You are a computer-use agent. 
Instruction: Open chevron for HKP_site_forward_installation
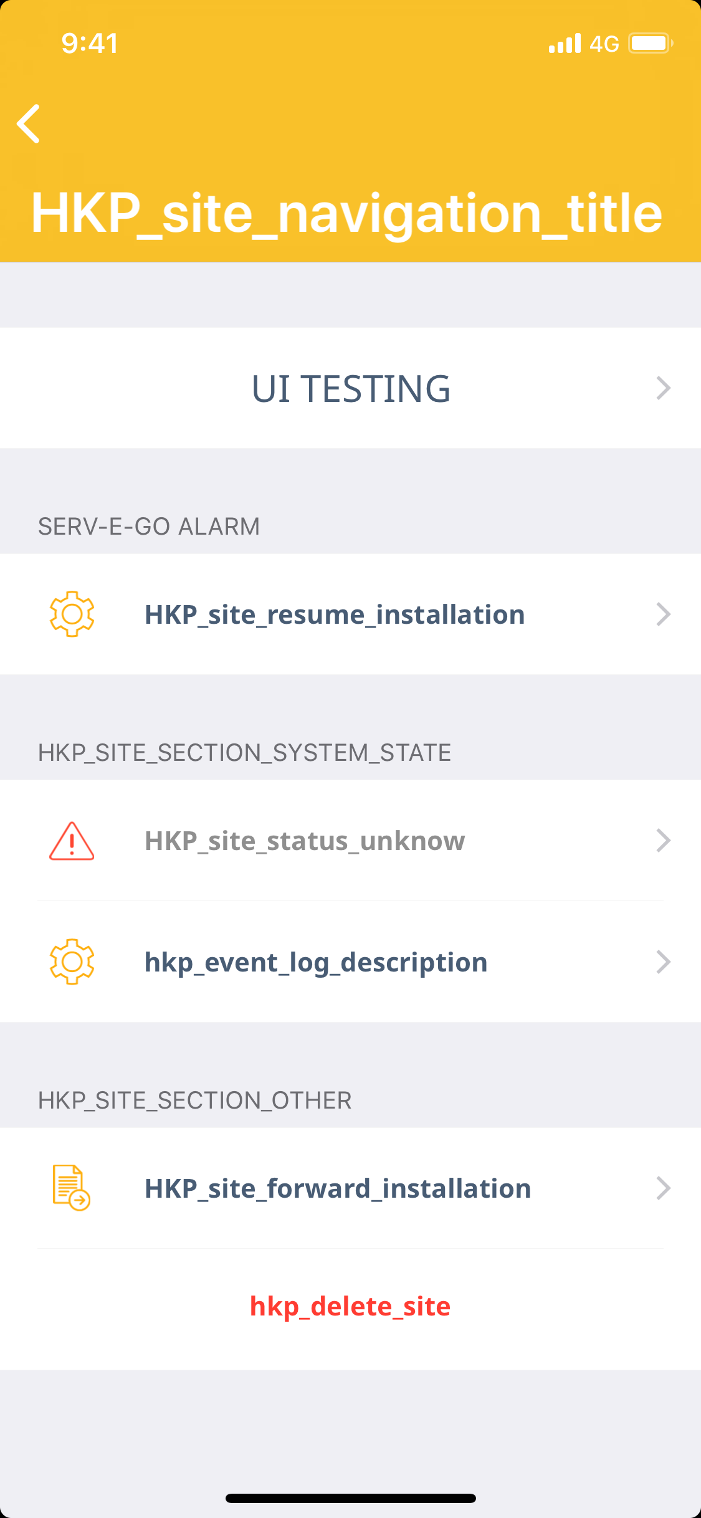click(x=664, y=1188)
